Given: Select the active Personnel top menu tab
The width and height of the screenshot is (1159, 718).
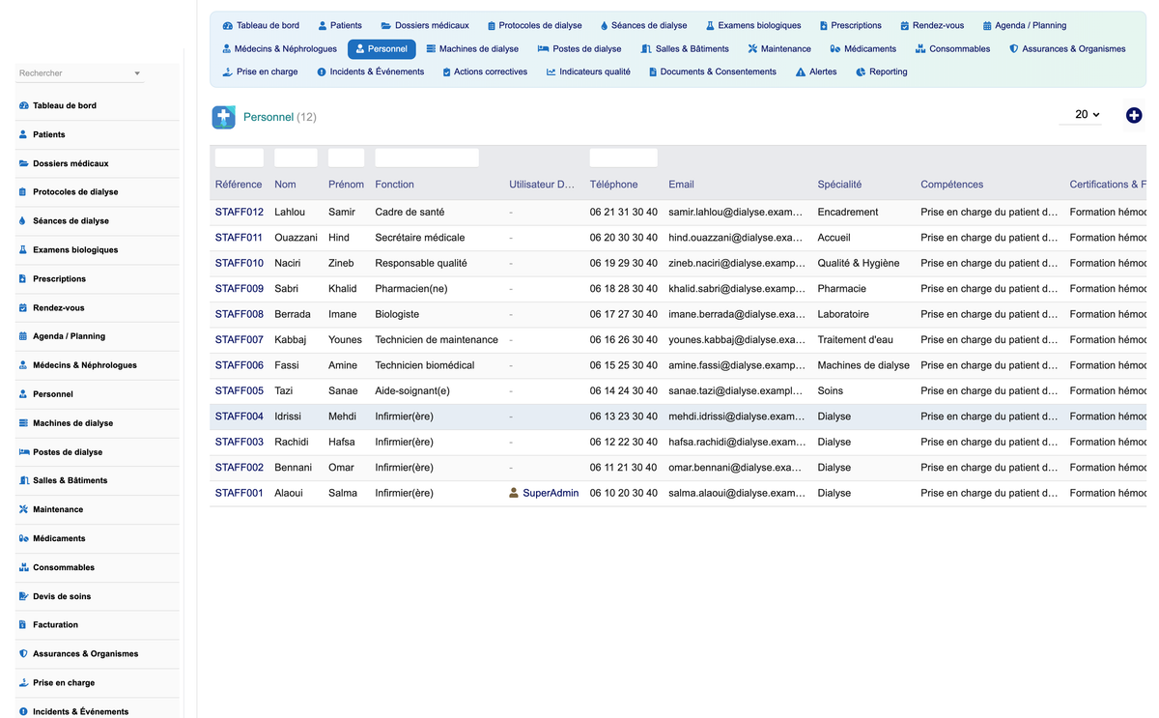Looking at the screenshot, I should click(x=381, y=48).
